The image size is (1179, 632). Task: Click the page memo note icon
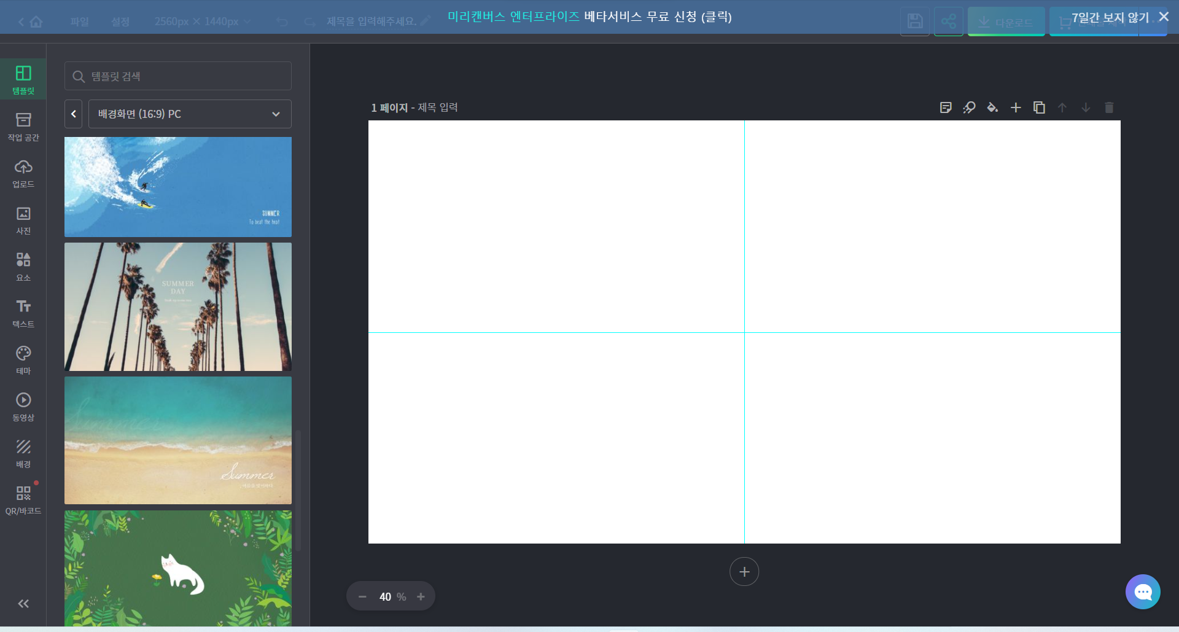946,107
